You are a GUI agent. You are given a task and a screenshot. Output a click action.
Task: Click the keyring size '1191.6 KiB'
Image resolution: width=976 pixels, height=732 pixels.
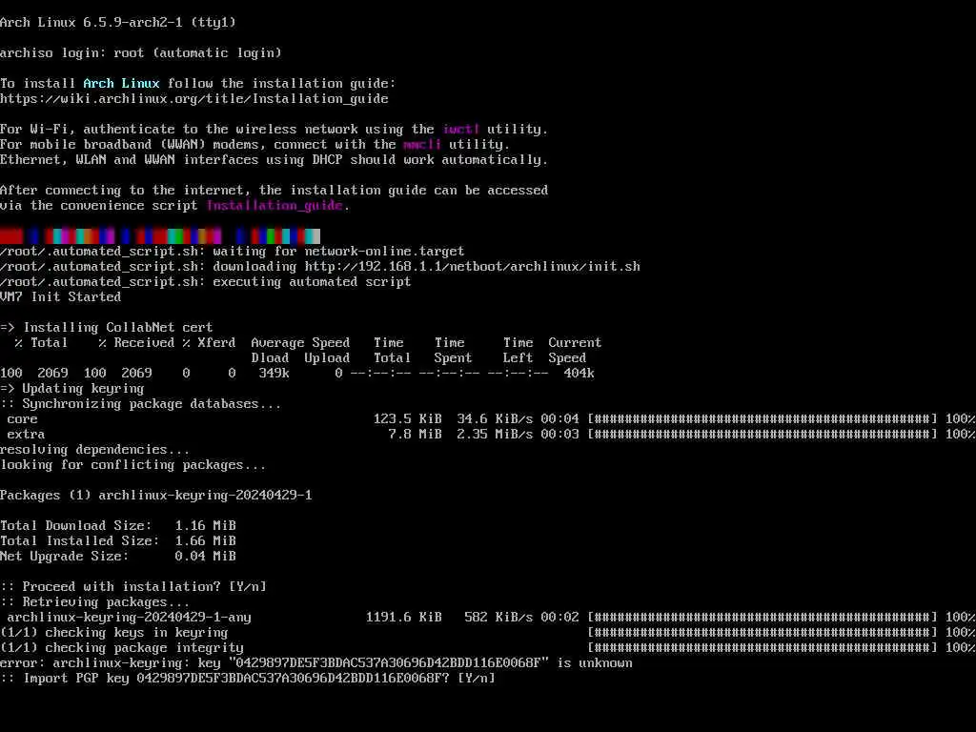(404, 618)
